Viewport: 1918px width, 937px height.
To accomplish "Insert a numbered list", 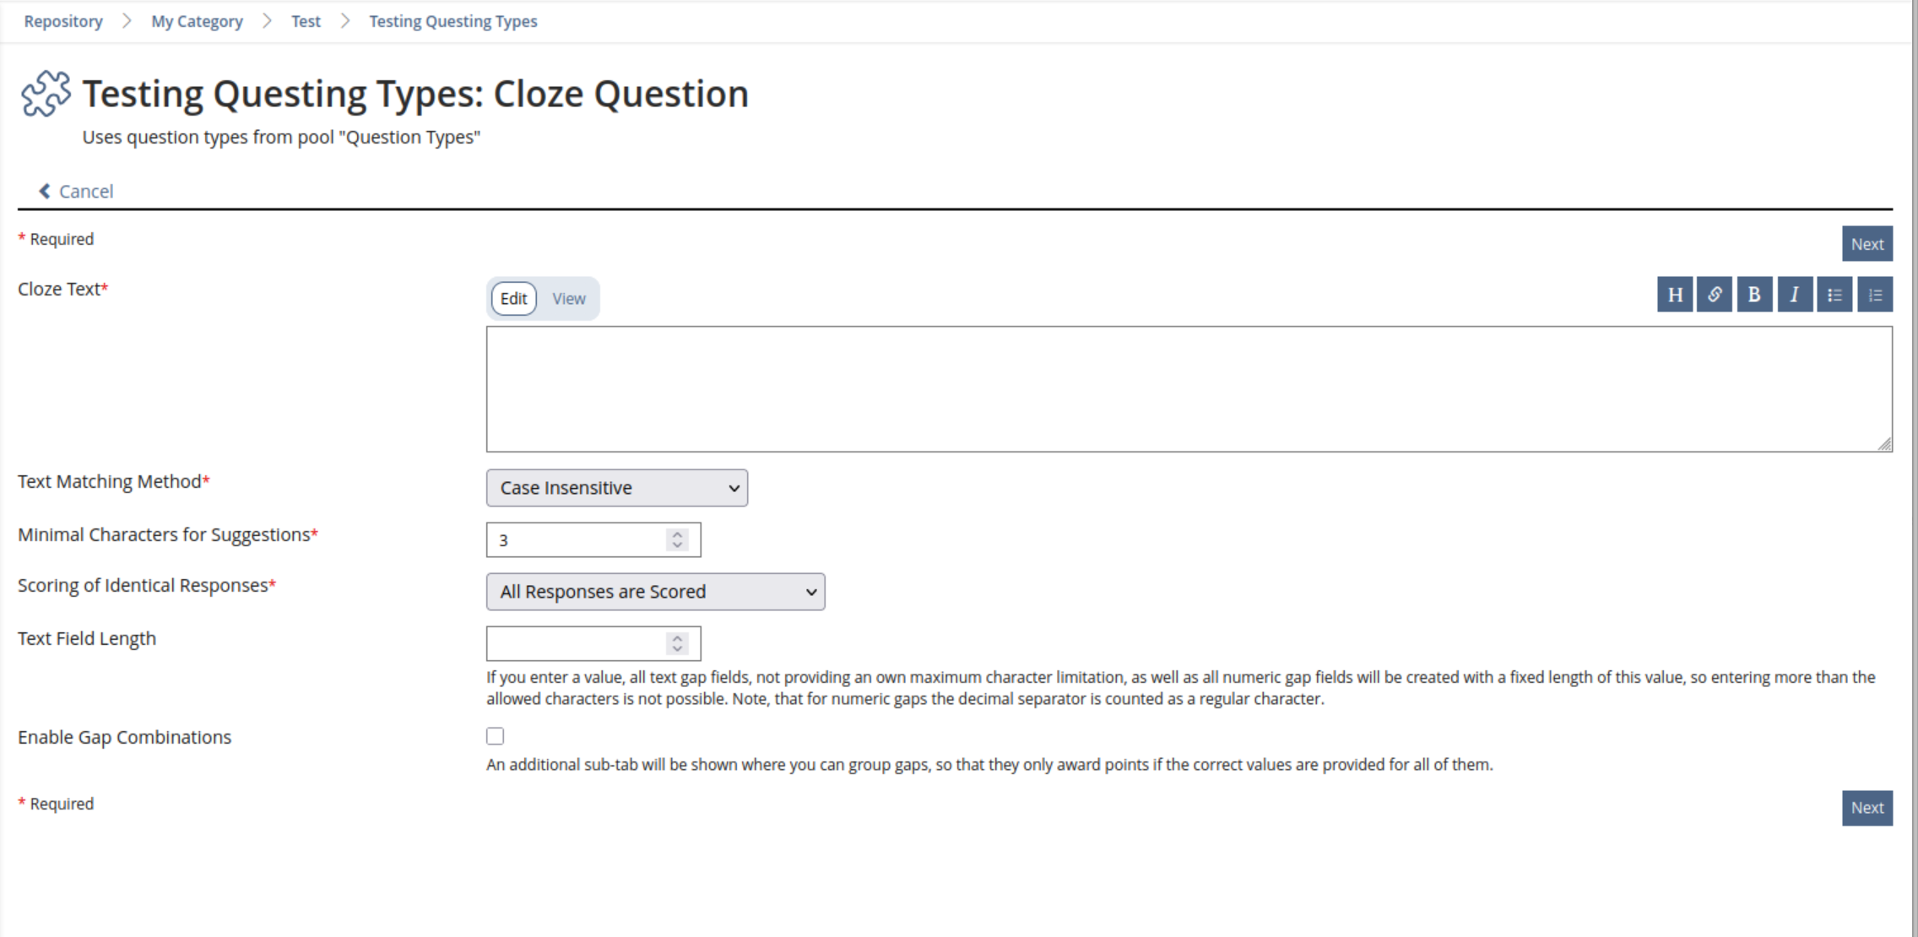I will point(1875,295).
